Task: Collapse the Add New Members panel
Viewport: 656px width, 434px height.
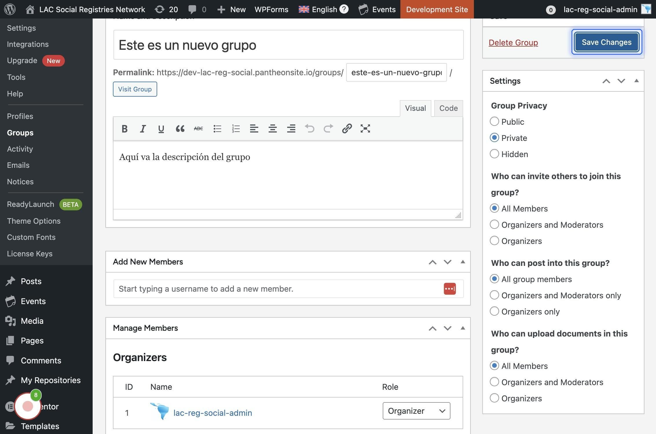Action: (463, 262)
